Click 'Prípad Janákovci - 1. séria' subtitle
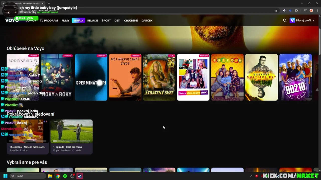Image resolution: width=321 pixels, height=180 pixels. [67, 150]
